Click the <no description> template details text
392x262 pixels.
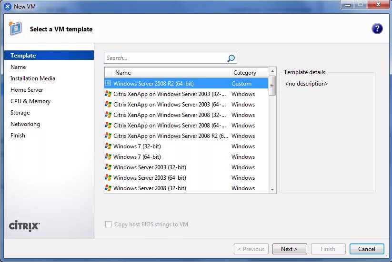pyautogui.click(x=306, y=84)
